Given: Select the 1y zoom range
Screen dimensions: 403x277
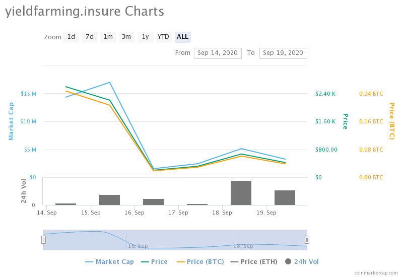Looking at the screenshot, I should coord(145,37).
